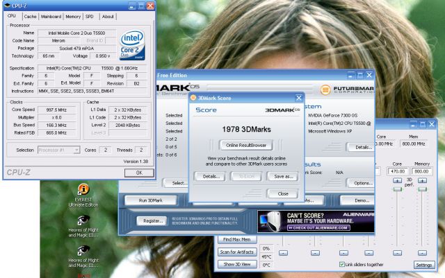The width and height of the screenshot is (445, 278).
Task: Click the CPU-Z title bar icon
Action: pos(8,6)
